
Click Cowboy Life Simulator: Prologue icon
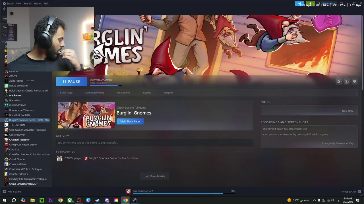click(6, 179)
